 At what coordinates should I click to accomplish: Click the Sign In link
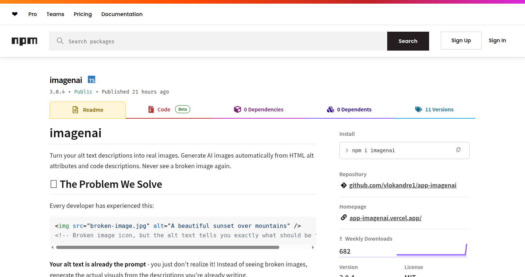(497, 40)
